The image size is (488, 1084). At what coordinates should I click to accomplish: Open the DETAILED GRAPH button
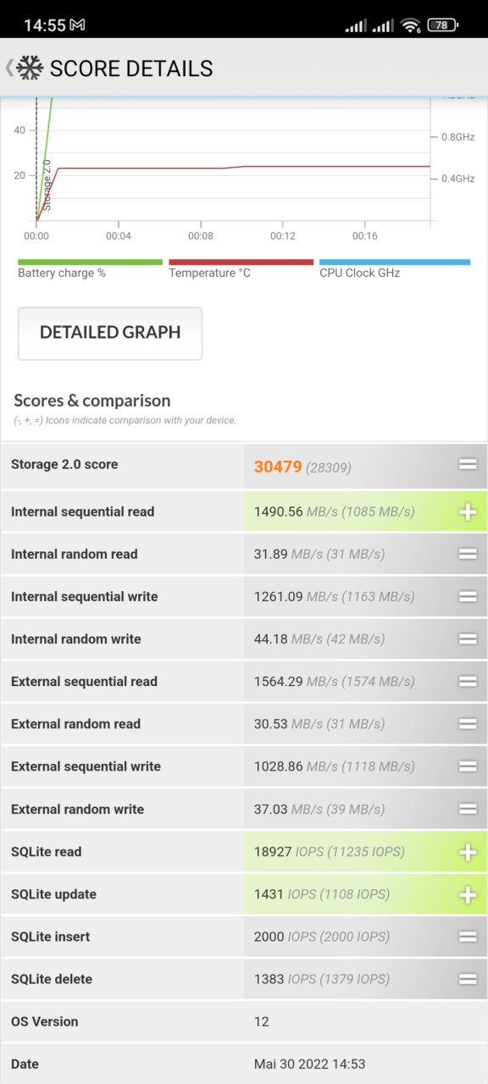(x=110, y=333)
